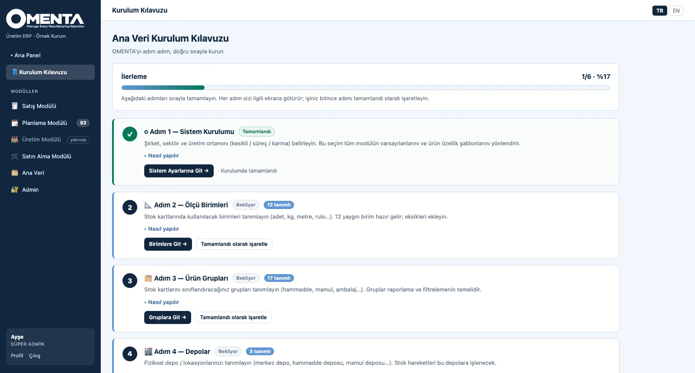This screenshot has height=373, width=695.
Task: Open the Ana Veri folder icon
Action: pos(15,173)
